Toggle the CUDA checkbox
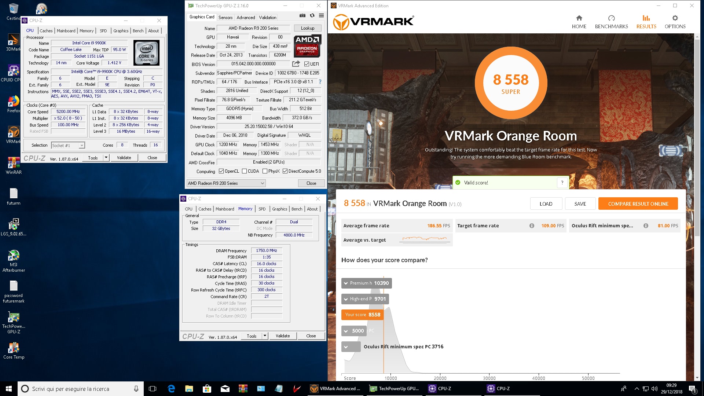The height and width of the screenshot is (396, 704). pos(244,171)
